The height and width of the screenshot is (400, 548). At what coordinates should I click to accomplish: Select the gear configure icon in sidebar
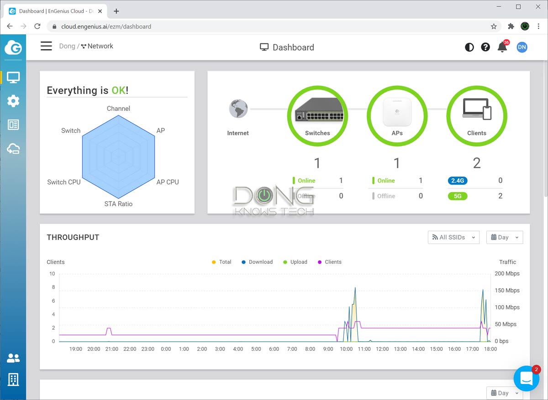13,101
